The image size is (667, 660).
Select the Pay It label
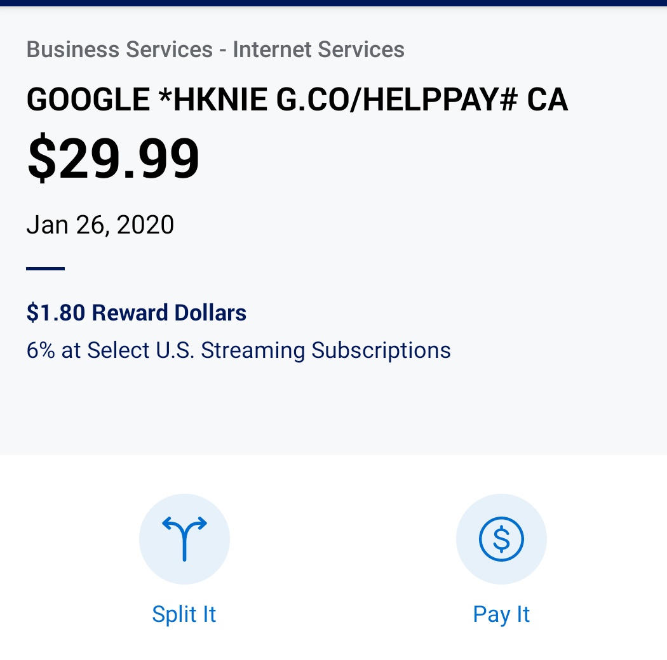click(501, 614)
